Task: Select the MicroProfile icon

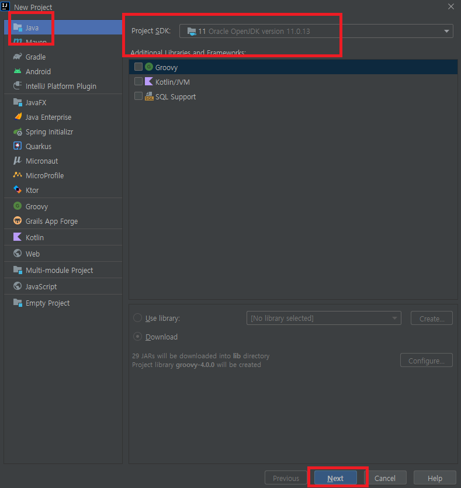Action: 18,175
